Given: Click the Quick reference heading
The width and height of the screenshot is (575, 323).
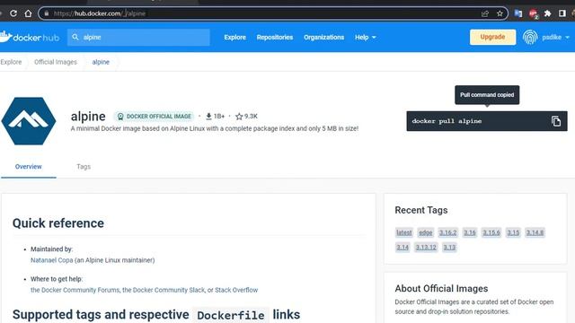Looking at the screenshot, I should [58, 223].
